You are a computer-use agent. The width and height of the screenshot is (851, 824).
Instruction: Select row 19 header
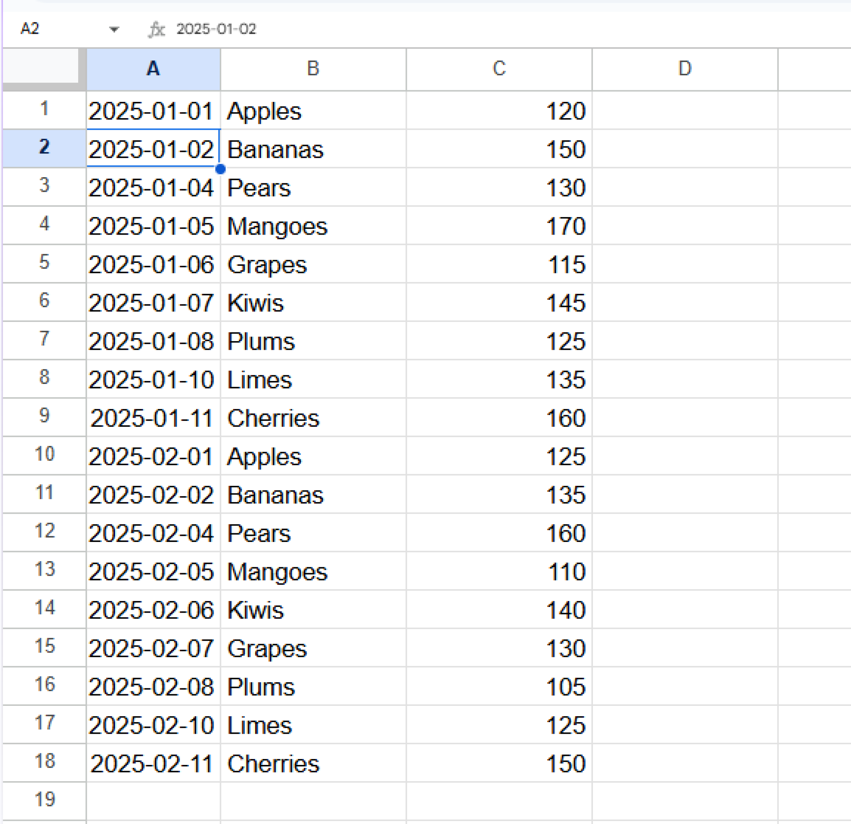point(43,799)
